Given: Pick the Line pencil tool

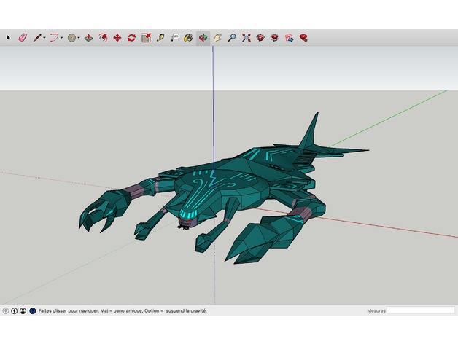Looking at the screenshot, I should 36,37.
